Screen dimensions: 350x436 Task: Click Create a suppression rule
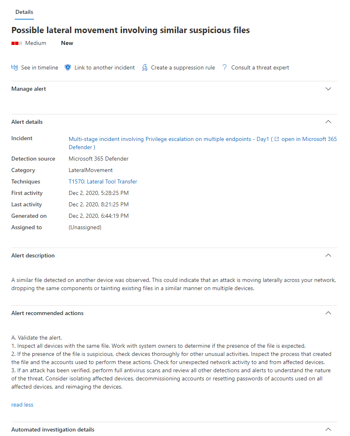[183, 68]
